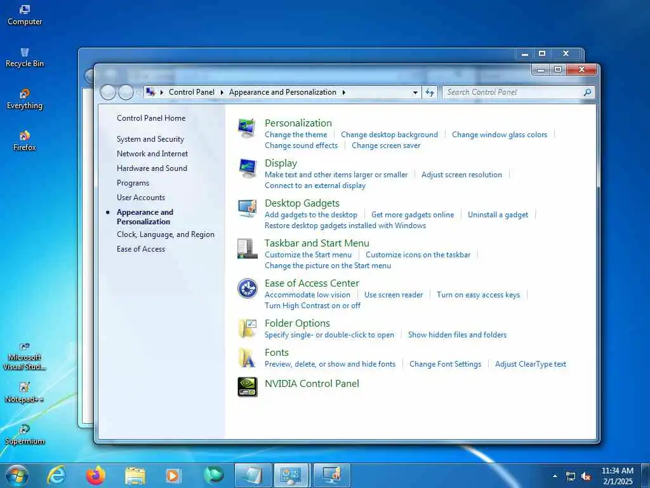Select Ease of Access in sidebar
The image size is (650, 488).
(x=141, y=249)
